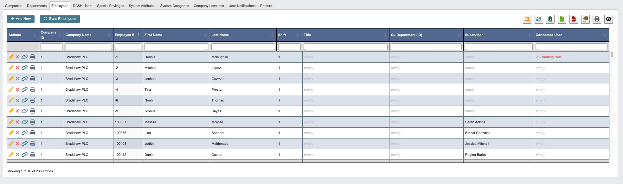623x184 pixels.
Task: Export the table as PDF
Action: coord(574,19)
